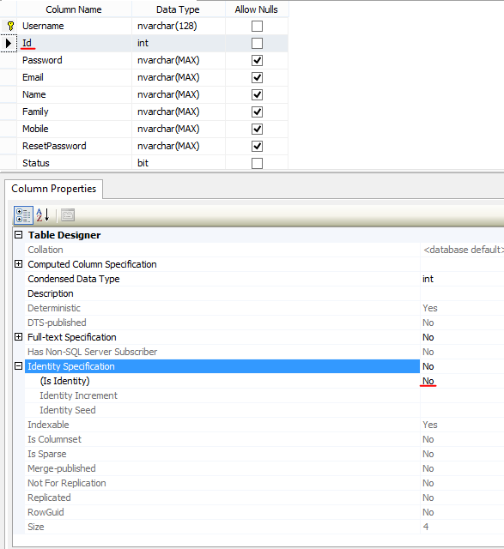This screenshot has width=504, height=549.
Task: Uncheck Allow Nulls for Password column
Action: [x=257, y=61]
